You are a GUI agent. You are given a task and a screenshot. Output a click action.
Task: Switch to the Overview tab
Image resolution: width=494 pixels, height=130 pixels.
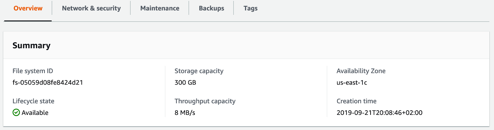28,8
